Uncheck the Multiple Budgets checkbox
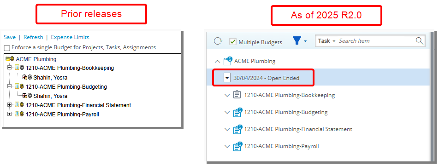439x166 pixels. [x=232, y=41]
